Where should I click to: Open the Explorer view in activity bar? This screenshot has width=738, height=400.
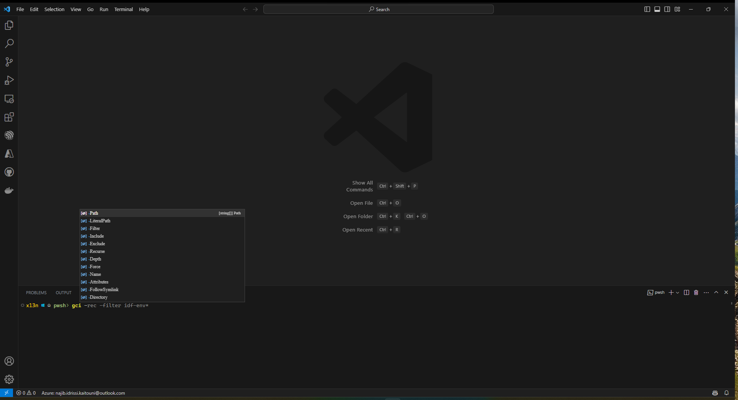point(9,25)
